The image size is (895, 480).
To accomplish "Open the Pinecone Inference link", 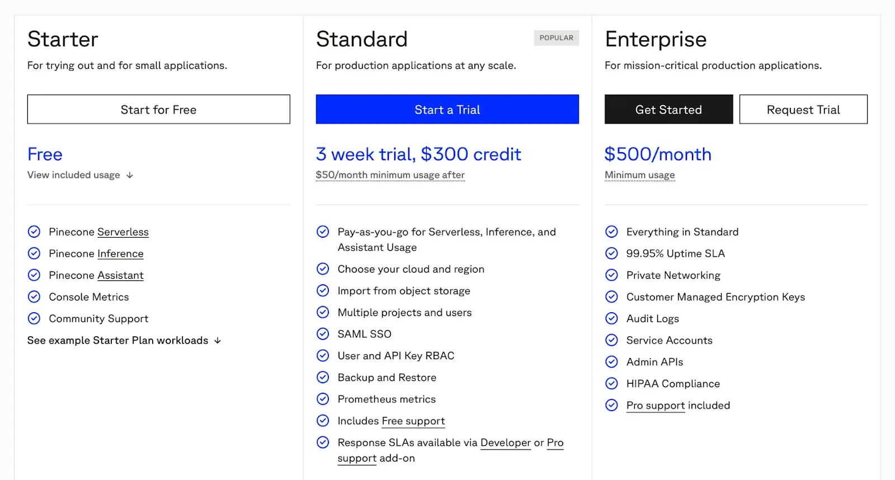I will 120,253.
